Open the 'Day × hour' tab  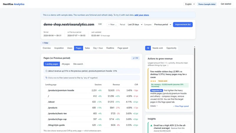[x=98, y=48]
